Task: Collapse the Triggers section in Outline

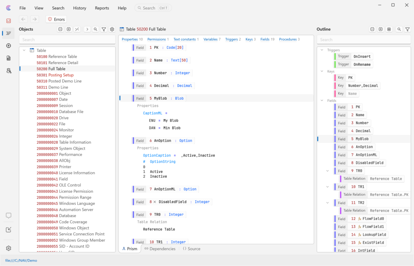Action: coord(322,50)
